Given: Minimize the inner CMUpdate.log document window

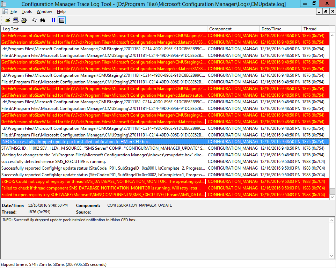Looking at the screenshot, I should coord(319,12).
